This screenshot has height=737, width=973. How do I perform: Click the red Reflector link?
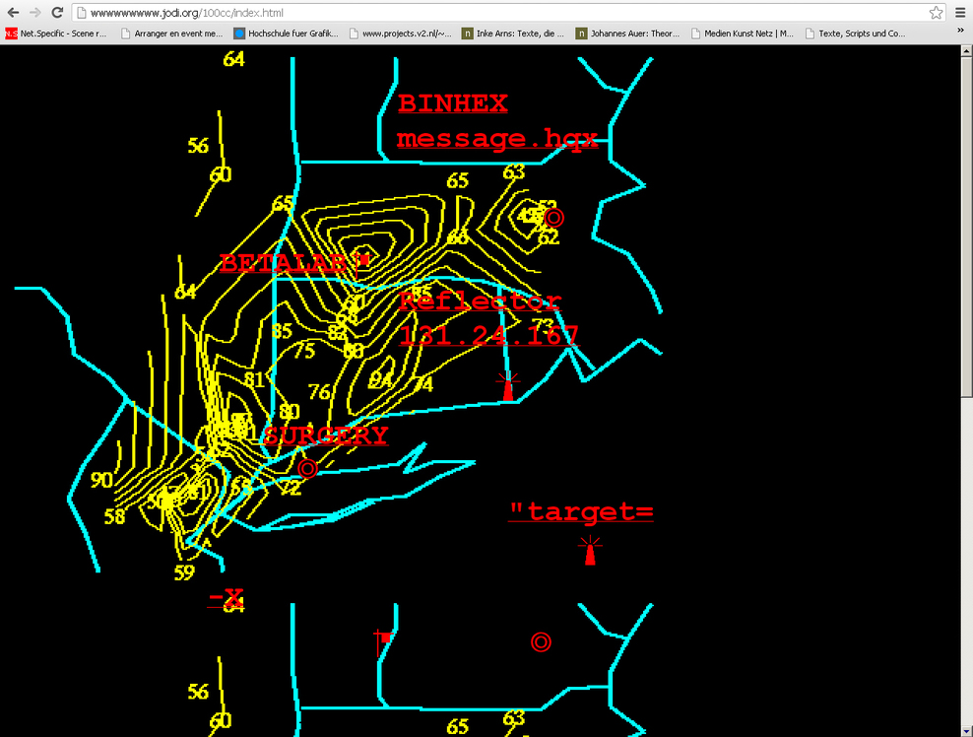(x=480, y=301)
